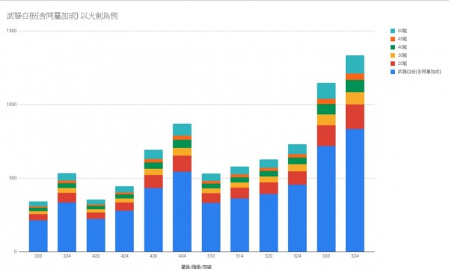The width and height of the screenshot is (449, 275).
Task: Click the orange 45 legend color square
Action: pos(393,39)
